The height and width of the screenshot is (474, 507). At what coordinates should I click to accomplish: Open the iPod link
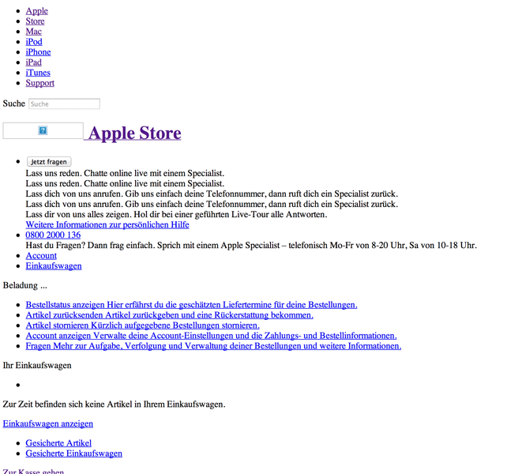point(34,42)
